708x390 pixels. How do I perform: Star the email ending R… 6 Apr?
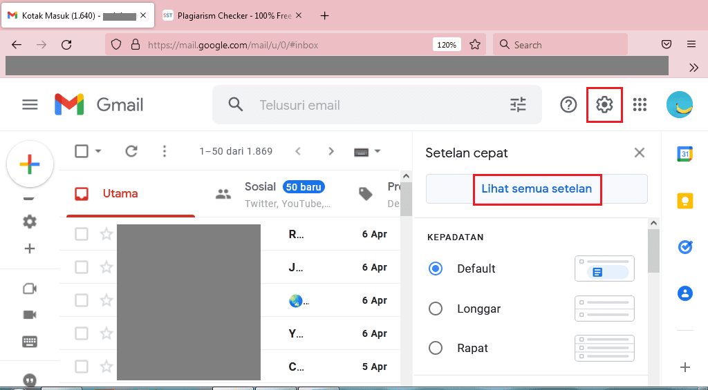[106, 234]
